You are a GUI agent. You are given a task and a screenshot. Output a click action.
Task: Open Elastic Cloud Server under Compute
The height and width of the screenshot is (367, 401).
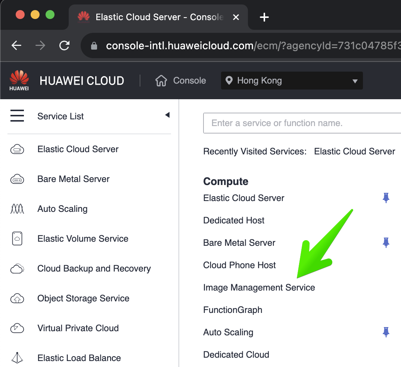pyautogui.click(x=244, y=198)
